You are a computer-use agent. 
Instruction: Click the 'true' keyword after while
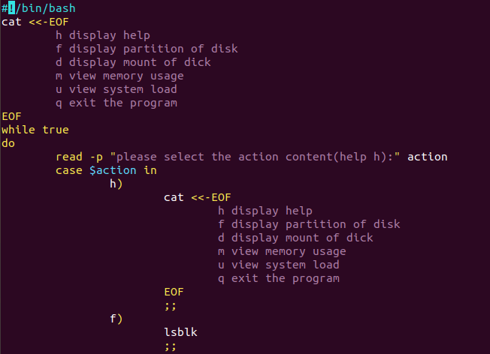click(x=56, y=130)
